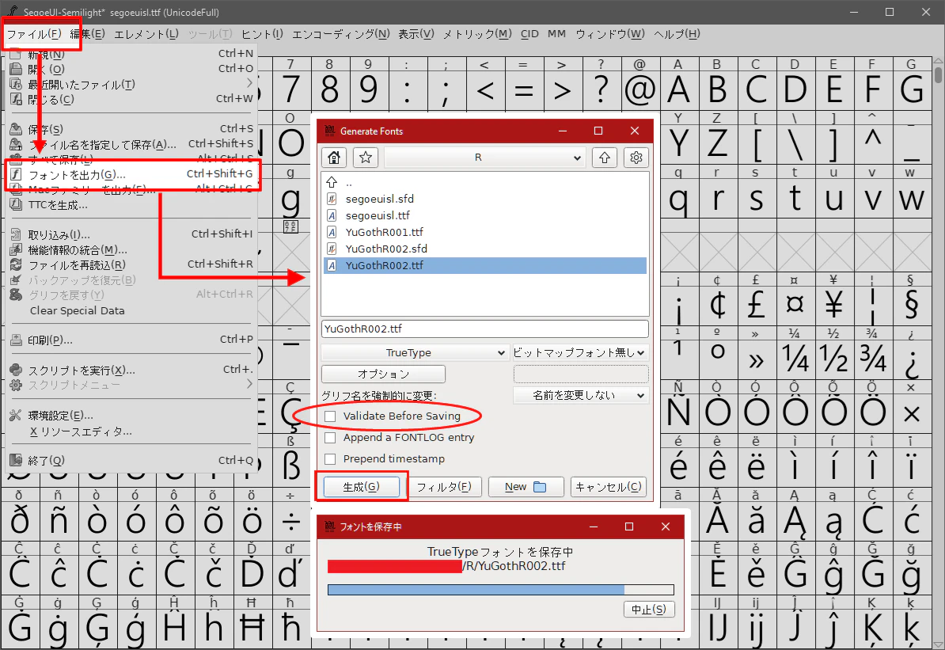Click the New folder button
945x650 pixels.
point(526,487)
